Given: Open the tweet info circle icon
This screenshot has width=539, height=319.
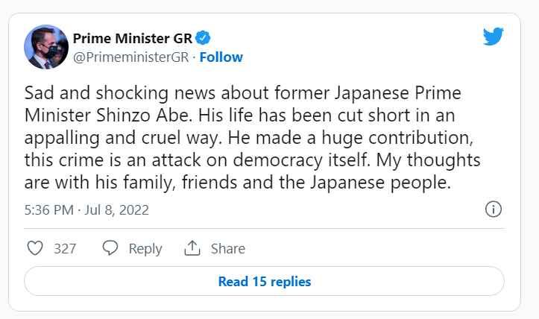Looking at the screenshot, I should tap(493, 209).
